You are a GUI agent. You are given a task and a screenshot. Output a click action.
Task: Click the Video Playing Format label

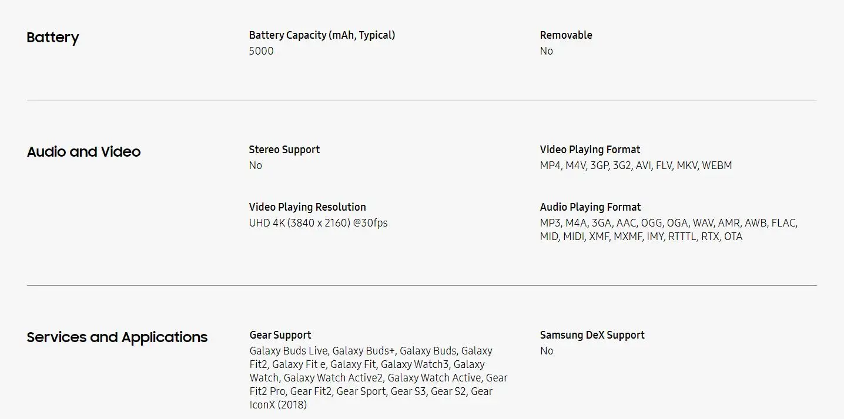coord(590,150)
